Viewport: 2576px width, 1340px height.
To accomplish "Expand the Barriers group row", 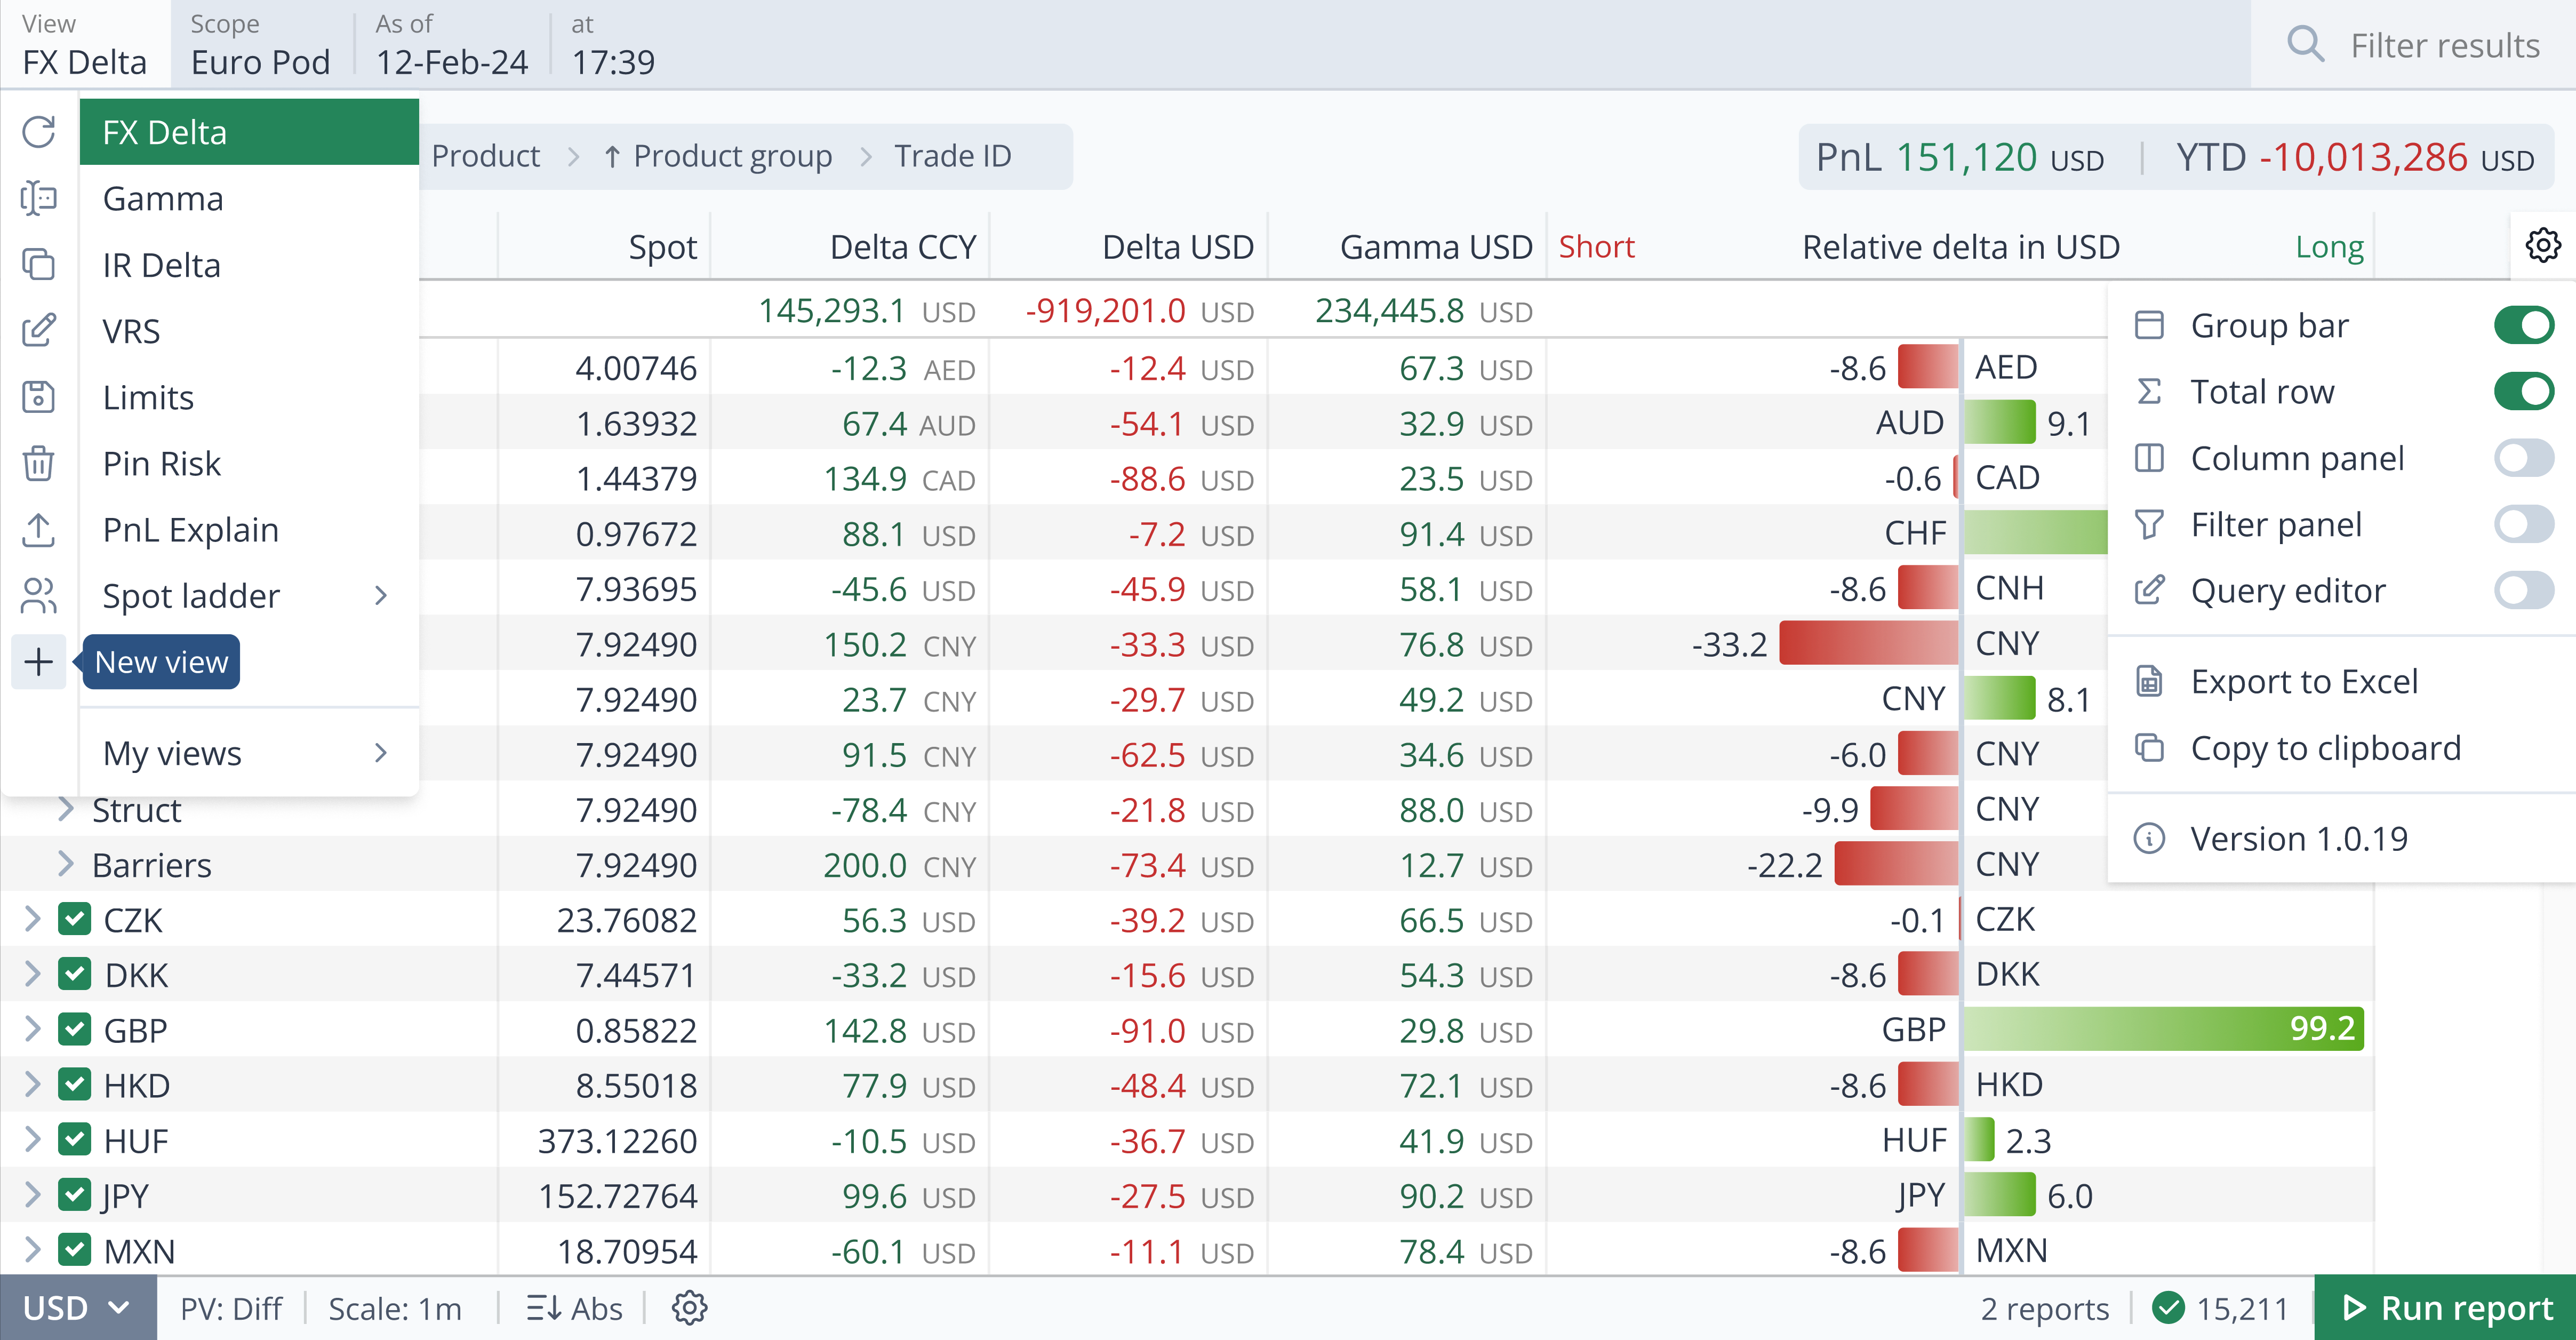I will pos(65,864).
